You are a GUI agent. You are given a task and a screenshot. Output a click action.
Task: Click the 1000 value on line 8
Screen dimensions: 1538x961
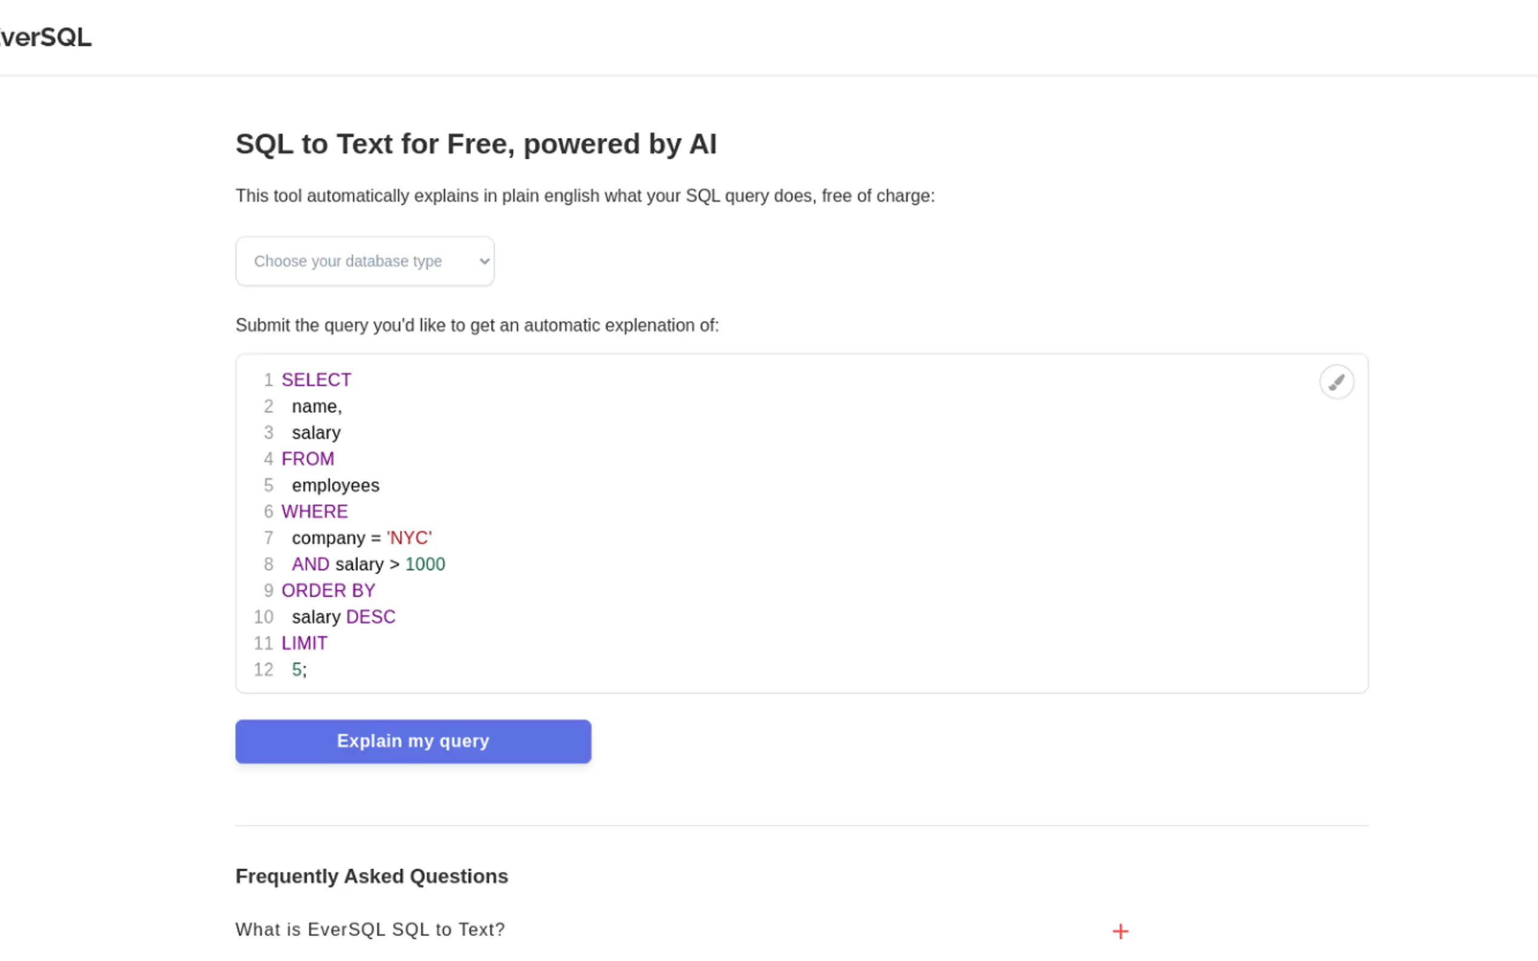[424, 565]
